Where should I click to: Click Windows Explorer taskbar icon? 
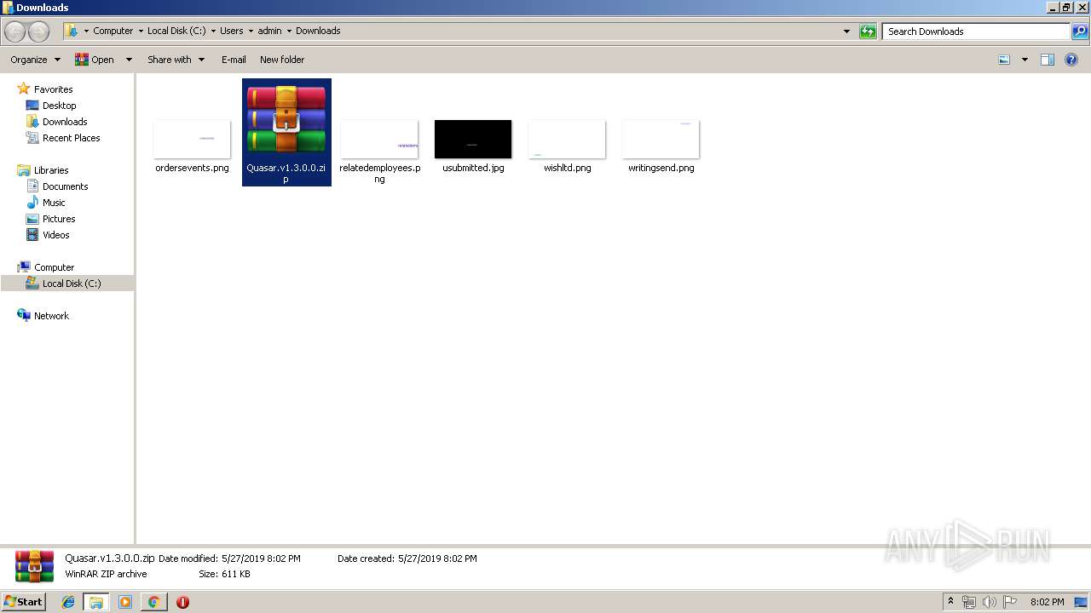[x=96, y=602]
